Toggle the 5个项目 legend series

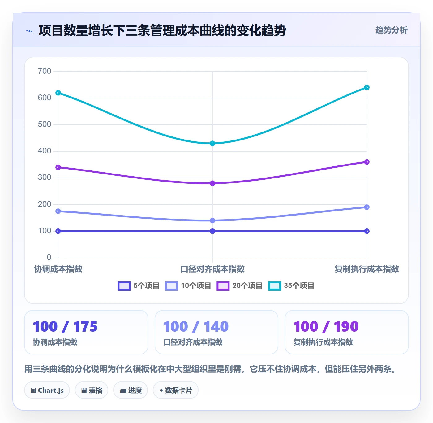click(139, 286)
